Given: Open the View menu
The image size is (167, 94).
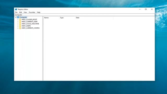Looking at the screenshot, I should tap(25, 12).
